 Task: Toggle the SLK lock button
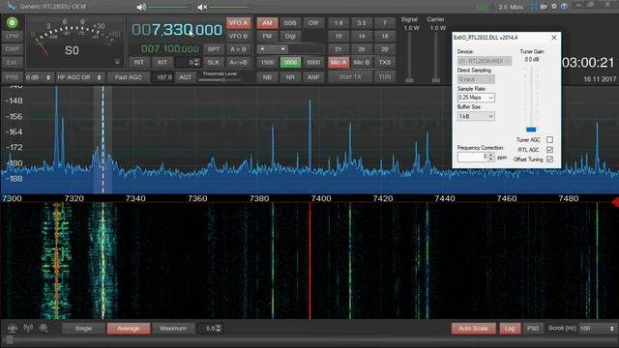[x=213, y=62]
